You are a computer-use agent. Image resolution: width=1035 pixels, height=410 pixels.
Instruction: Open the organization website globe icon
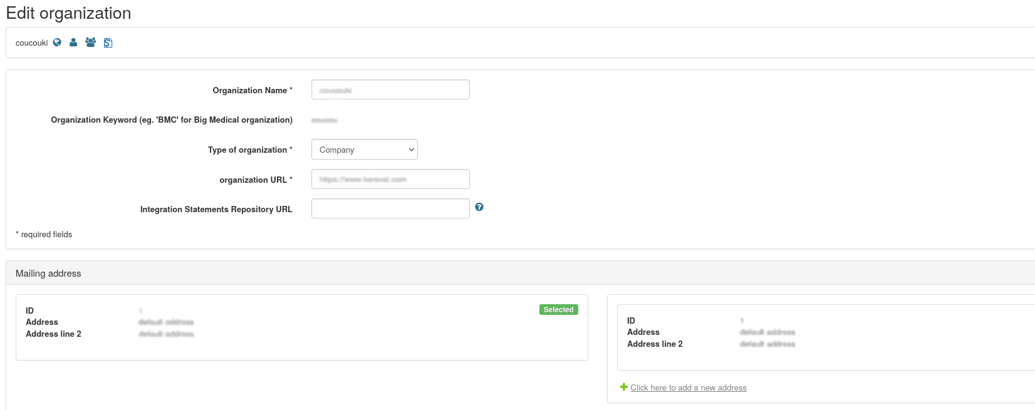(57, 43)
